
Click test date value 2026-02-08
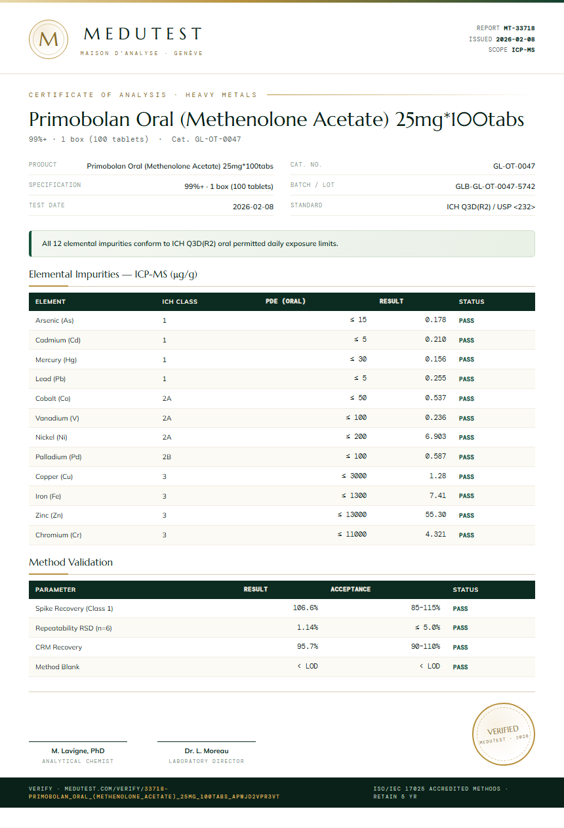253,207
